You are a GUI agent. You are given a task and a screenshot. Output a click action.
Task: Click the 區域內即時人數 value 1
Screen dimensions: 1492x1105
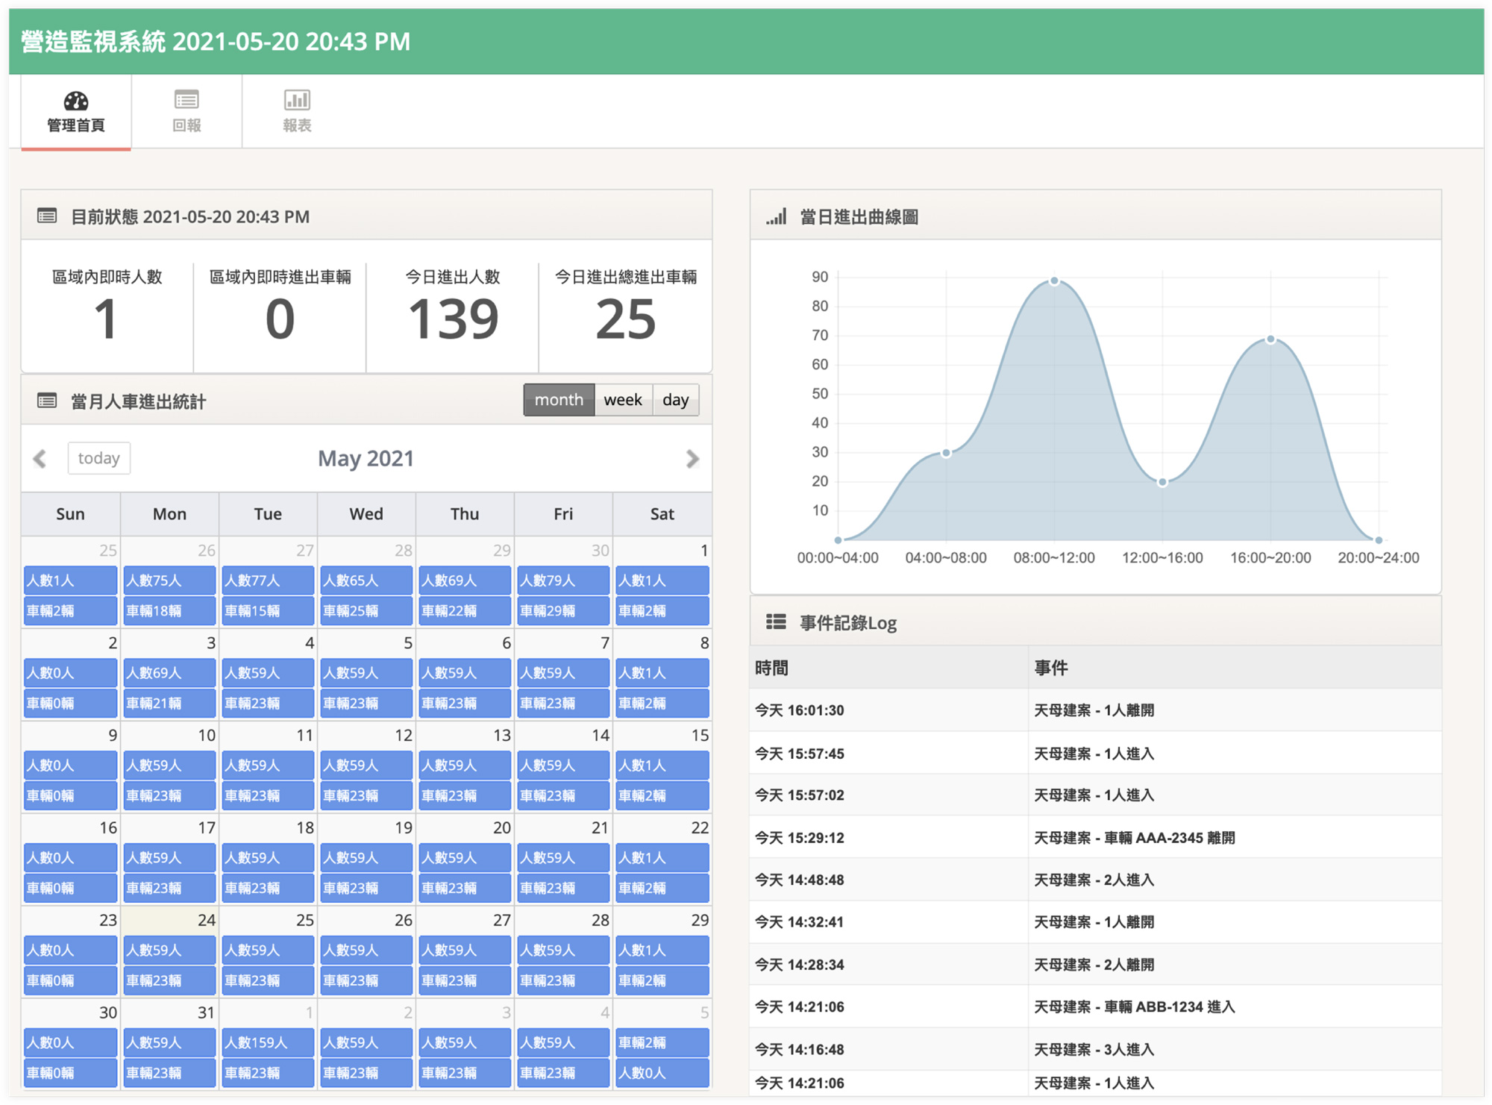[107, 319]
